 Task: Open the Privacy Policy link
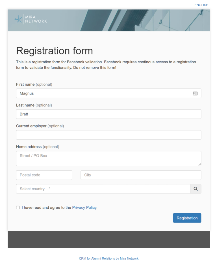click(x=84, y=208)
